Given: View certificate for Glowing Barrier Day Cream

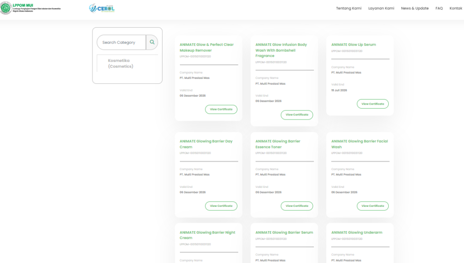Looking at the screenshot, I should [221, 206].
